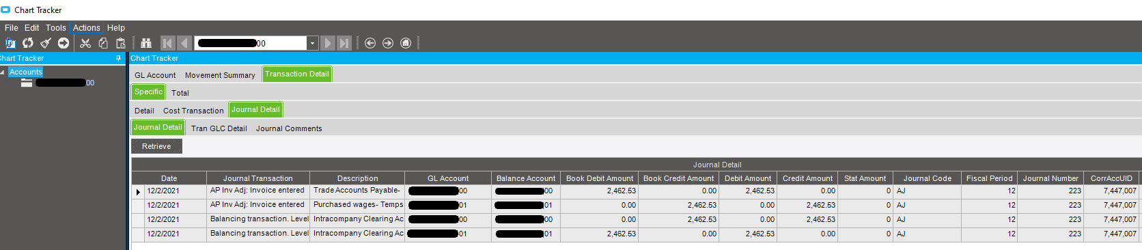Screen dimensions: 1142x250
Task: Click row selector of Trade Accounts Payable row
Action: [x=139, y=192]
